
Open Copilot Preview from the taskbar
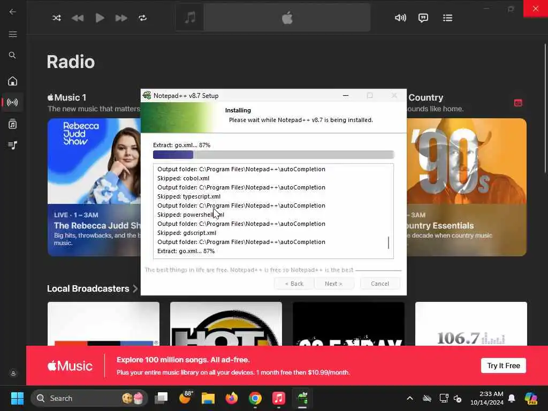[531, 398]
